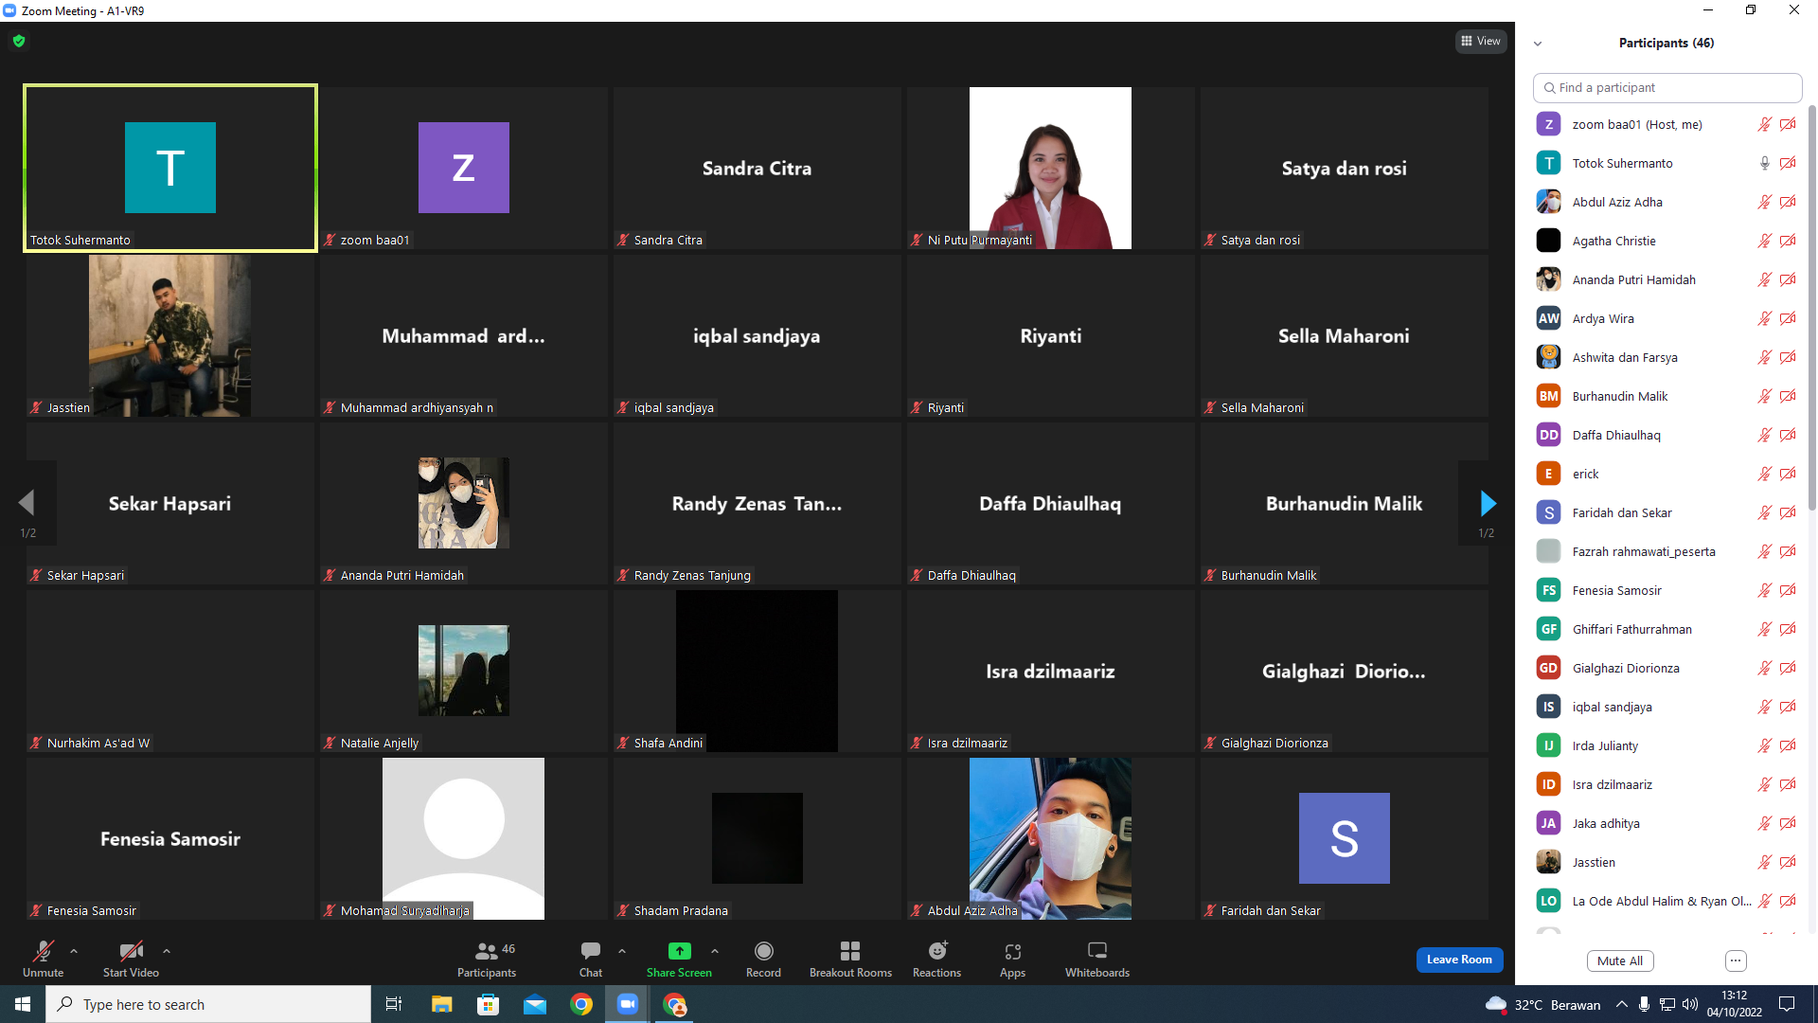
Task: Click Gialghazi Diorionza's GD avatar icon
Action: click(x=1548, y=668)
